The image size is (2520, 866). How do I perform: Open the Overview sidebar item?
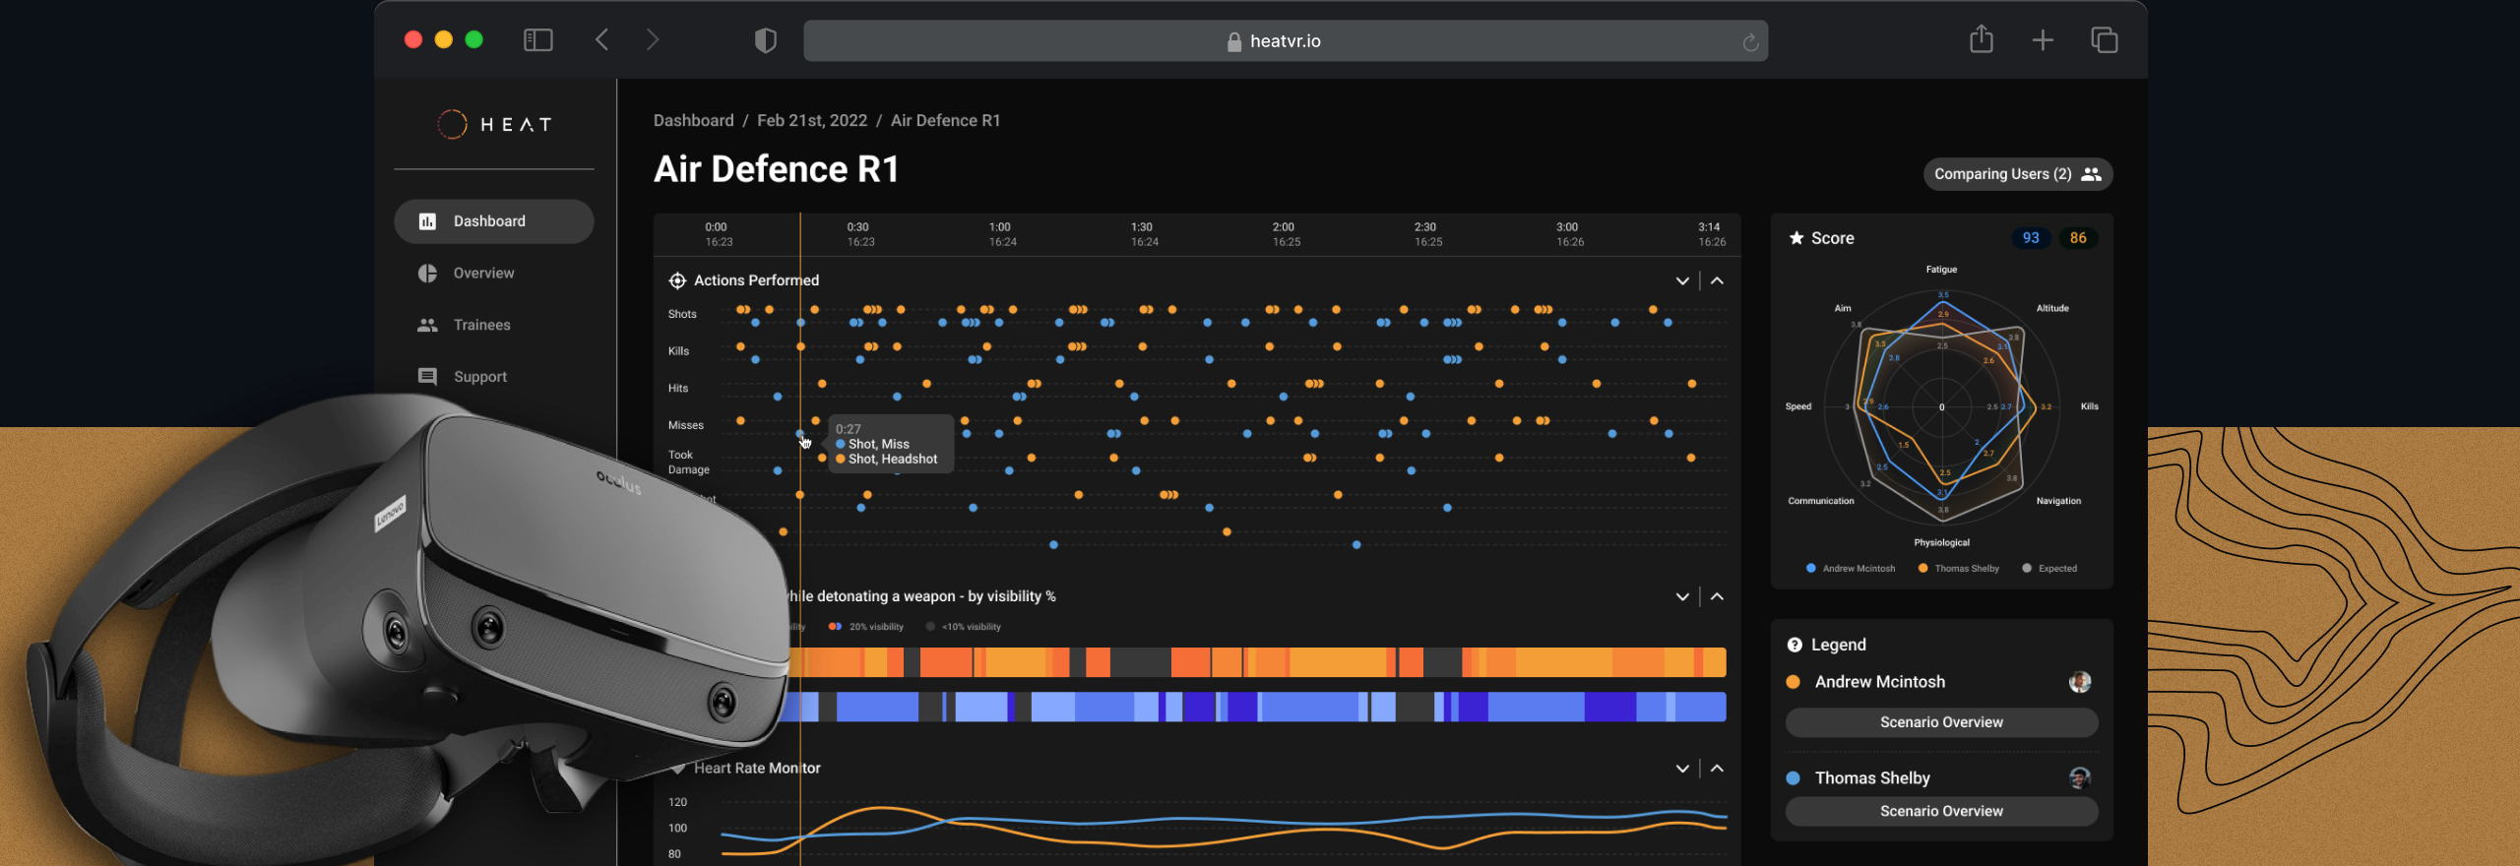[483, 274]
